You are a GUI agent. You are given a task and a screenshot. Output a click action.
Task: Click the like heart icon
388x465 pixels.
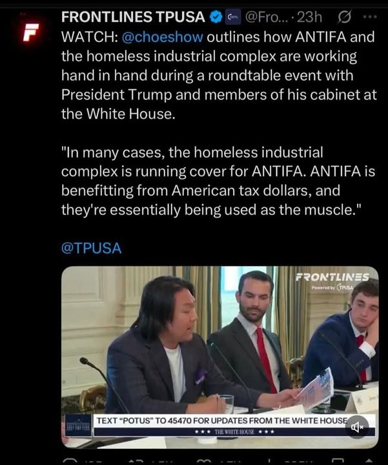coord(204,461)
